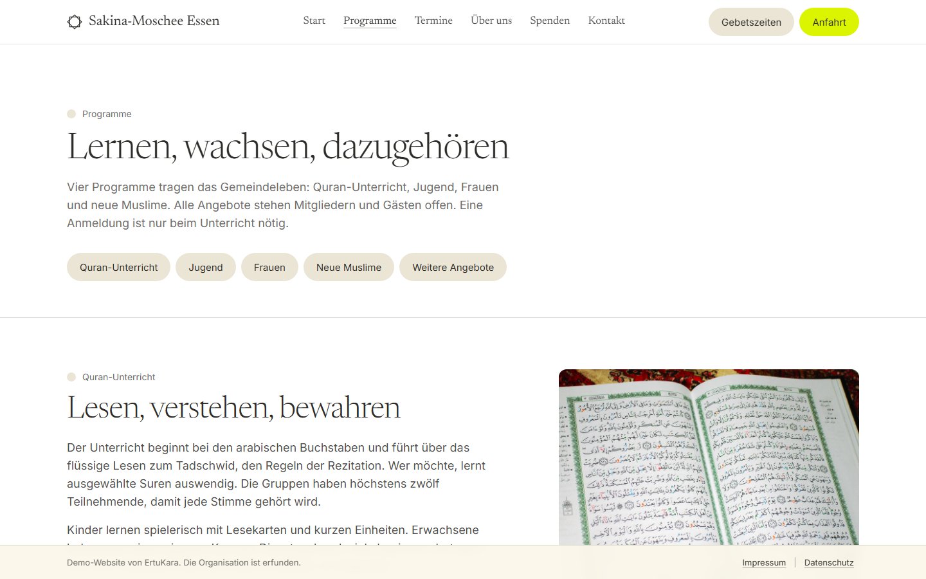This screenshot has width=926, height=579.
Task: Click the heading 'Lesen, verstehen, bewahren'
Action: 233,407
